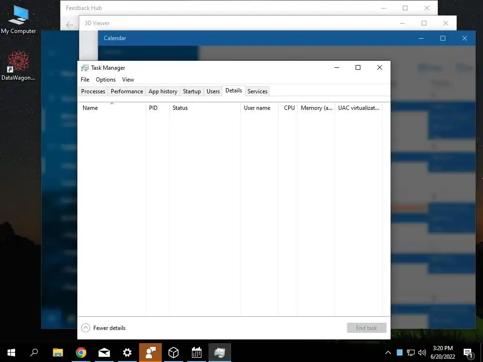Viewport: 483px width, 362px height.
Task: Open the View menu in Task Manager
Action: [x=128, y=79]
